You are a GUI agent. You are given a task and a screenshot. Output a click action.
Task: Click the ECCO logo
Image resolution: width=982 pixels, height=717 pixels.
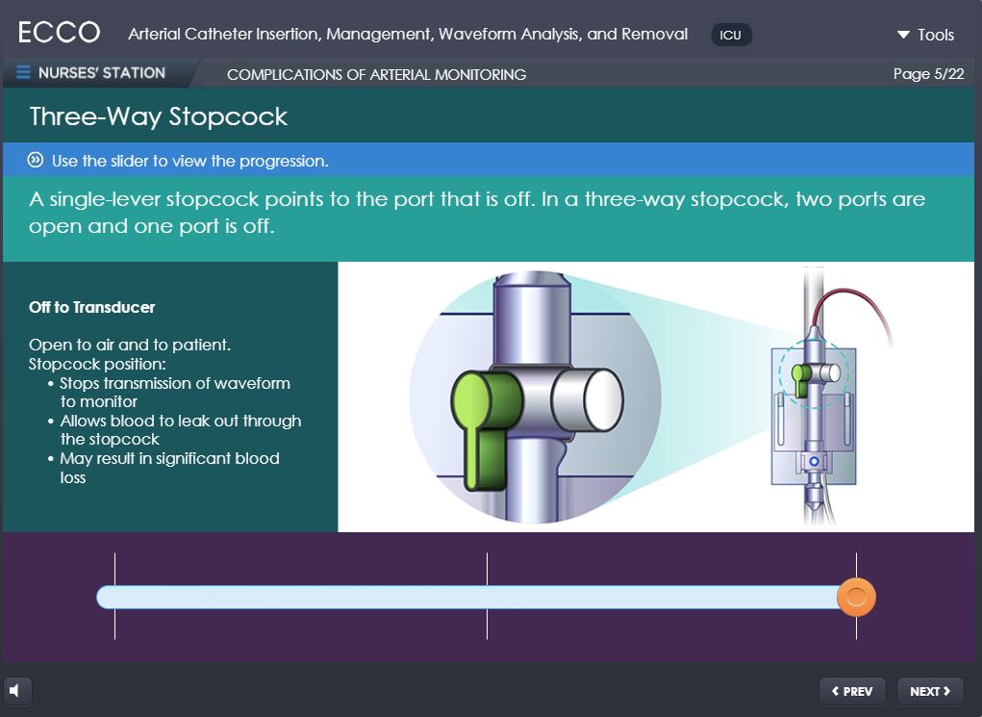pos(59,33)
